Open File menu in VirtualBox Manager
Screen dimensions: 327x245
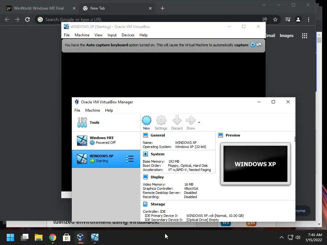click(x=77, y=110)
